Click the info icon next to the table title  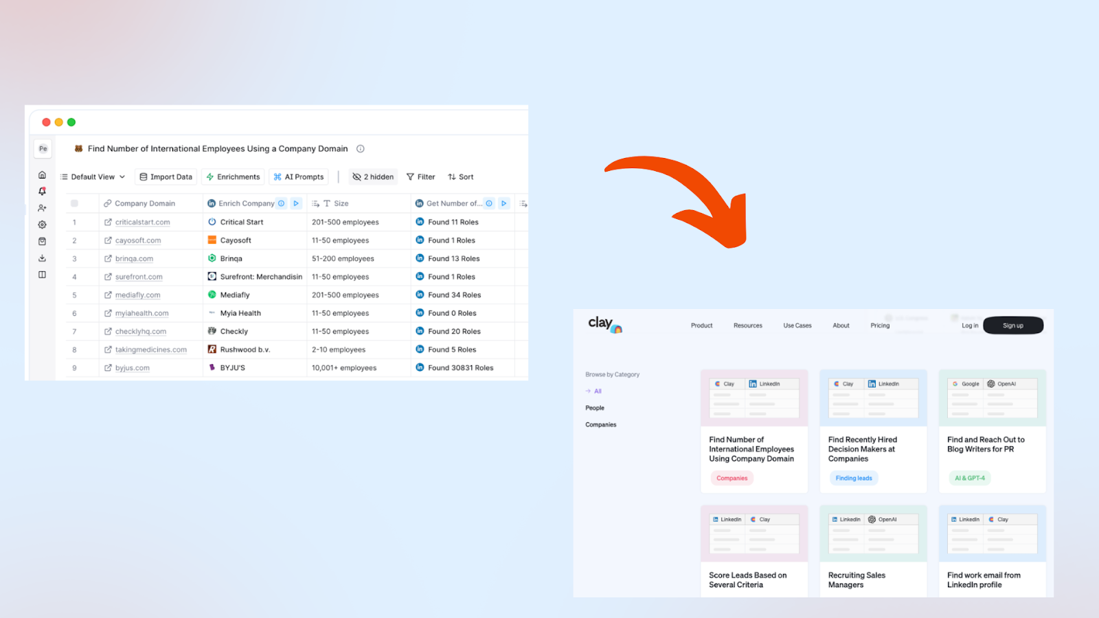pyautogui.click(x=360, y=148)
